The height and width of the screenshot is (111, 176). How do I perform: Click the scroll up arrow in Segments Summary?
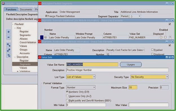point(170,37)
